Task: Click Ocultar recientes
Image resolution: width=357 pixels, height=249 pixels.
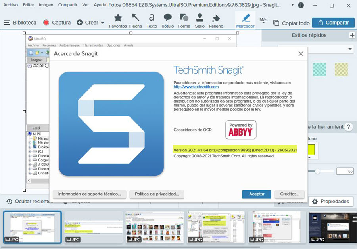Action: [x=29, y=202]
